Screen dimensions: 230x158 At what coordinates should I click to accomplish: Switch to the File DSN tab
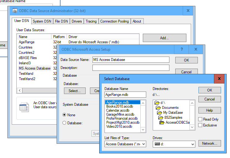[x=61, y=21]
